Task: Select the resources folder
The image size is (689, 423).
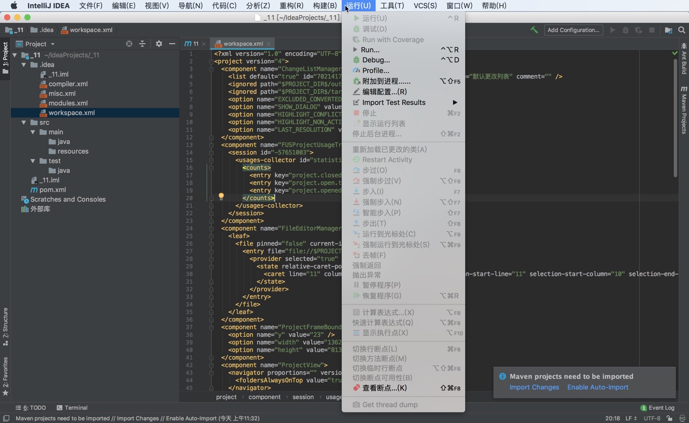Action: tap(73, 151)
